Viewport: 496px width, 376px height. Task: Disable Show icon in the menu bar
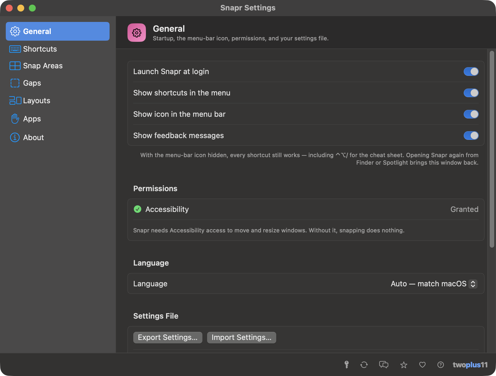coord(471,114)
